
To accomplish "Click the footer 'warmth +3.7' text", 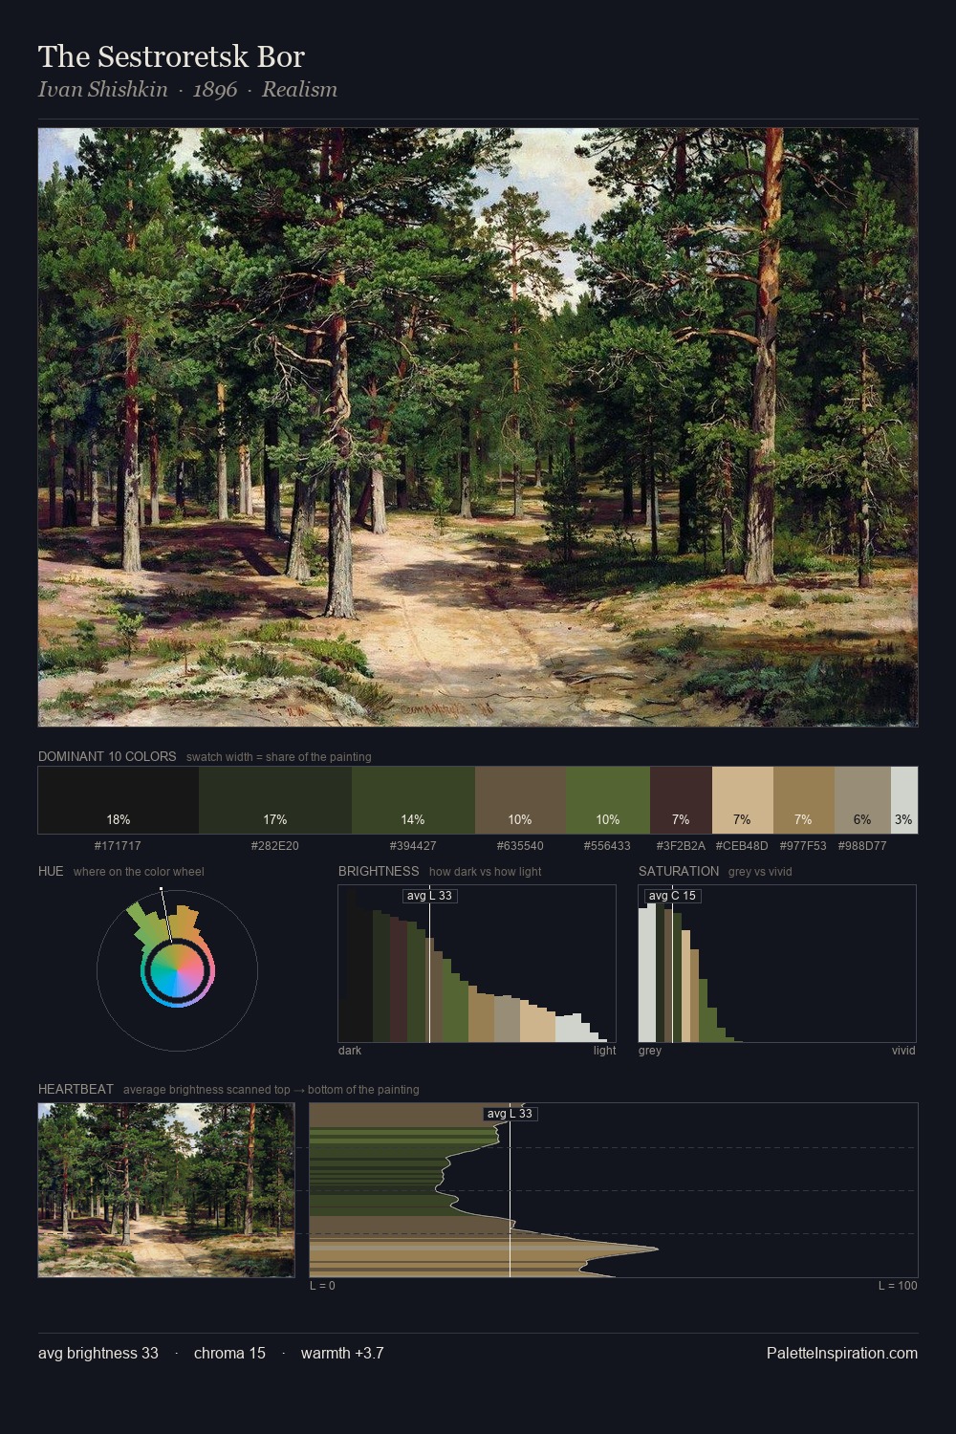I will pos(342,1354).
